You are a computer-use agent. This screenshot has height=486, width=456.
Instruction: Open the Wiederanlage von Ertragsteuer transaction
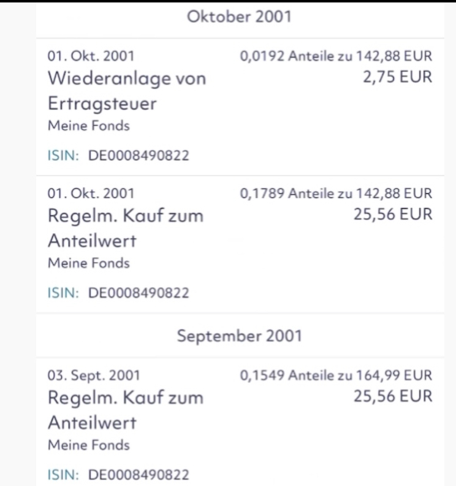point(127,91)
